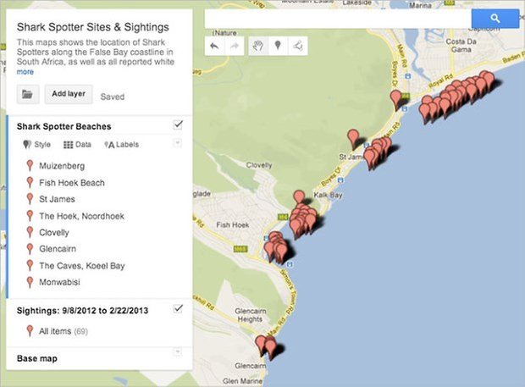Select The Hoek, Noordhoek entry

point(81,216)
